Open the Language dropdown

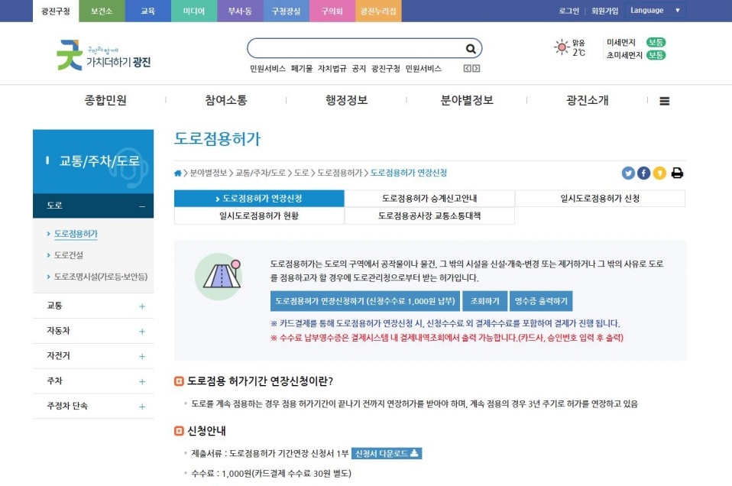[655, 10]
